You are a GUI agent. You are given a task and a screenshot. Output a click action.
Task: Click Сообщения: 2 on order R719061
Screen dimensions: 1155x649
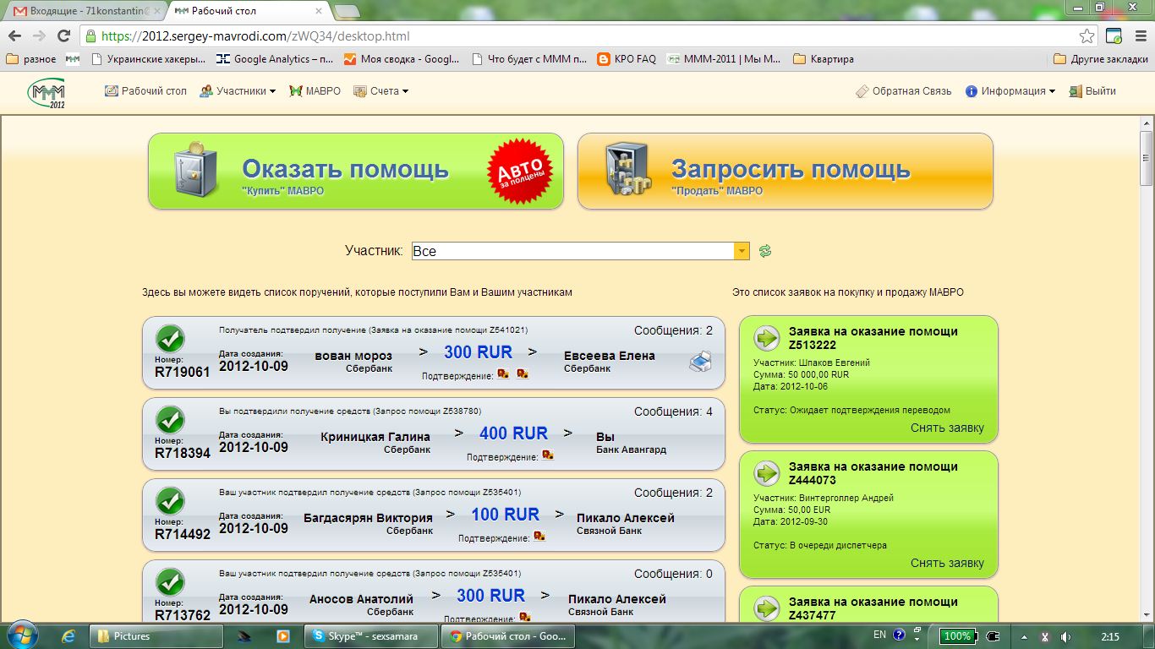pos(674,330)
